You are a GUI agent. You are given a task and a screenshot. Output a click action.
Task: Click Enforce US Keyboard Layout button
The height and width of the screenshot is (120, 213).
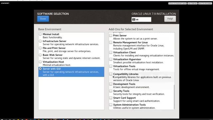coord(177,3)
